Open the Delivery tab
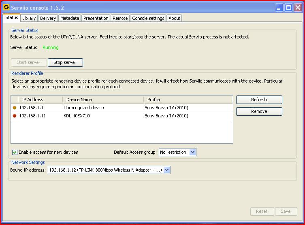The image size is (305, 225). (48, 18)
